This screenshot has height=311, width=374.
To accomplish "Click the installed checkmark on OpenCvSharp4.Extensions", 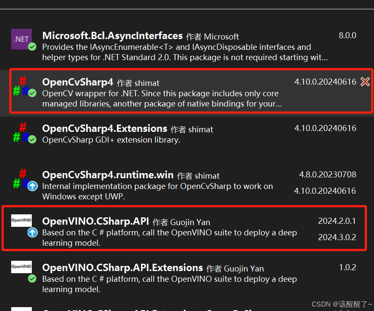I will click(32, 139).
